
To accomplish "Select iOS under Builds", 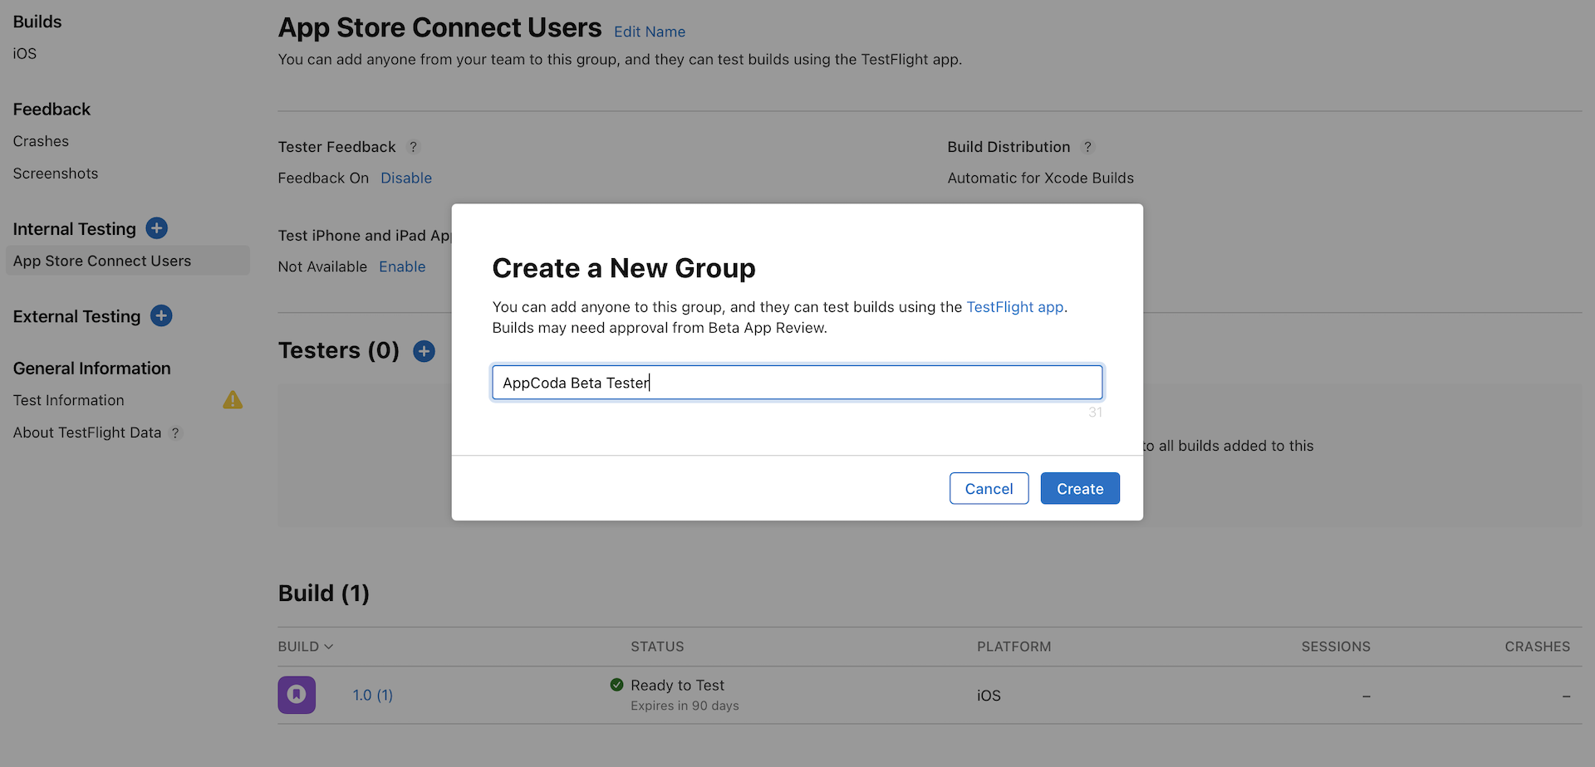I will pos(24,53).
